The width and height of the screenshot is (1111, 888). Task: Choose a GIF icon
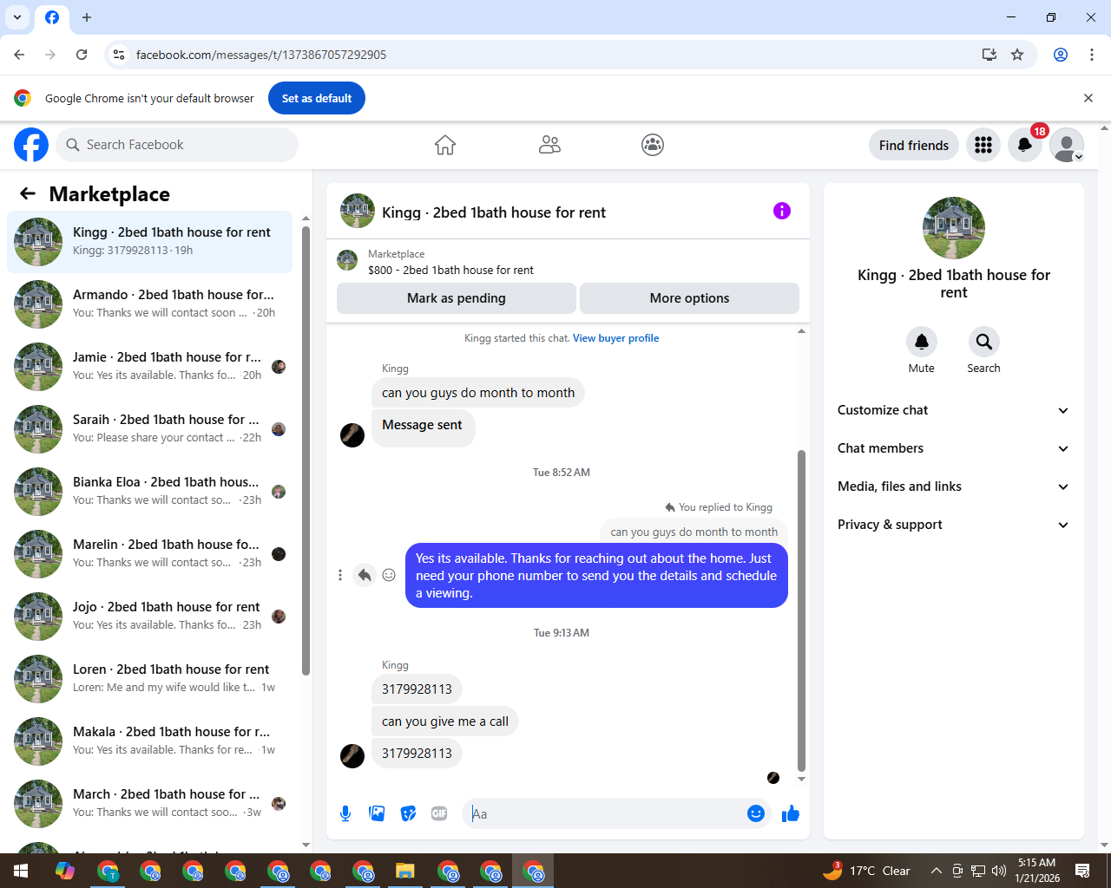[x=439, y=813]
